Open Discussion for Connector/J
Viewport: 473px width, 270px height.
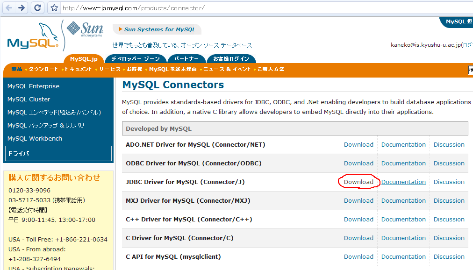point(449,182)
